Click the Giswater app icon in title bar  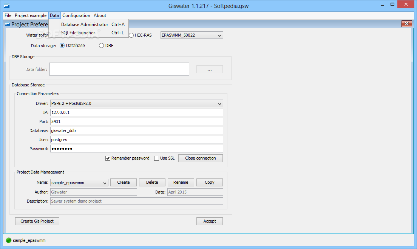click(x=7, y=6)
